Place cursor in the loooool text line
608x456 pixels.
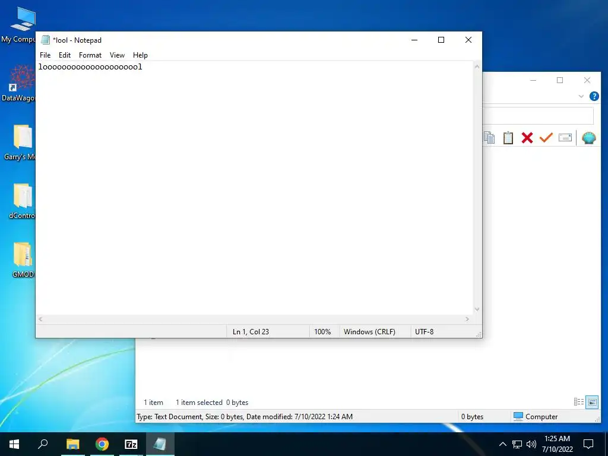tap(90, 67)
